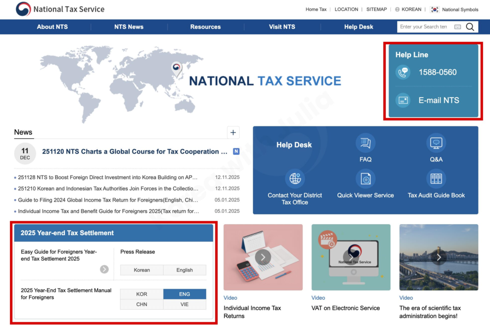Open the National Symbols link

[460, 10]
